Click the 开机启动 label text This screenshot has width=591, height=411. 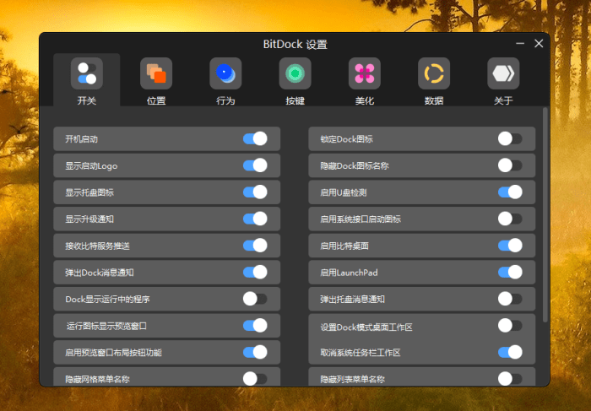pos(81,139)
